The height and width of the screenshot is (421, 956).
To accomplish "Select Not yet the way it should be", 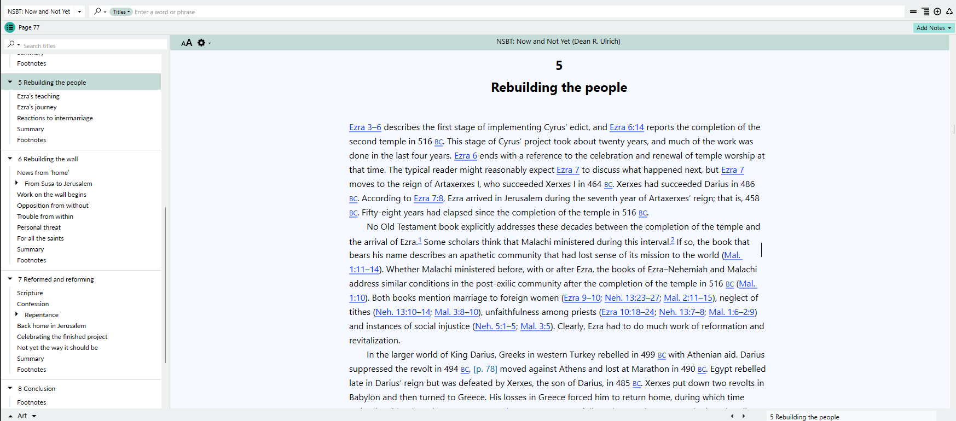I will point(57,348).
